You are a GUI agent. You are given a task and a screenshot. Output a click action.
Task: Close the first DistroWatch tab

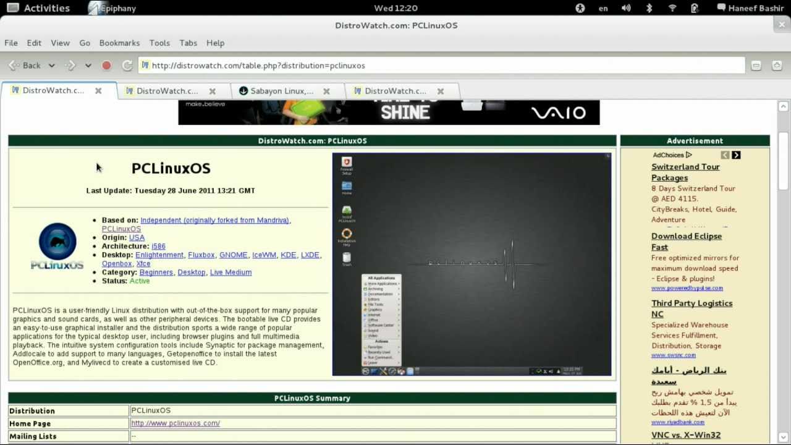(x=98, y=90)
